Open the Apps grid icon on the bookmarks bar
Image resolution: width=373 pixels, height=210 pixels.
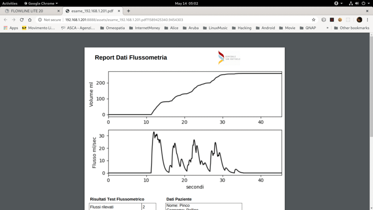tap(5, 28)
